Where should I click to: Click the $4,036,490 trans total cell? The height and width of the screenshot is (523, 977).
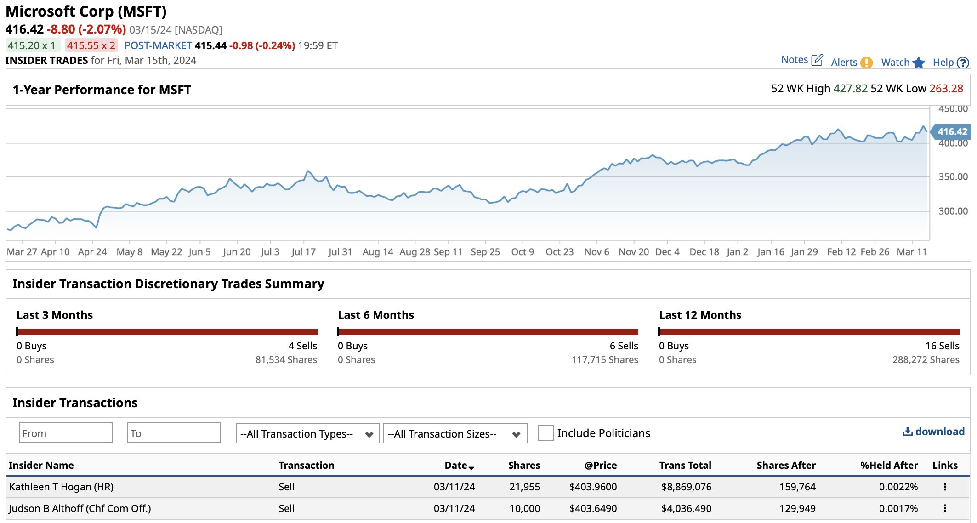click(686, 508)
